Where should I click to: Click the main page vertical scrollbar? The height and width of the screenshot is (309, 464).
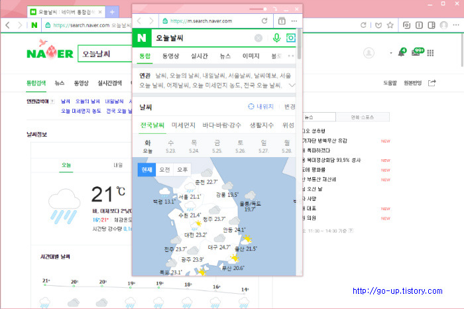tap(462, 50)
